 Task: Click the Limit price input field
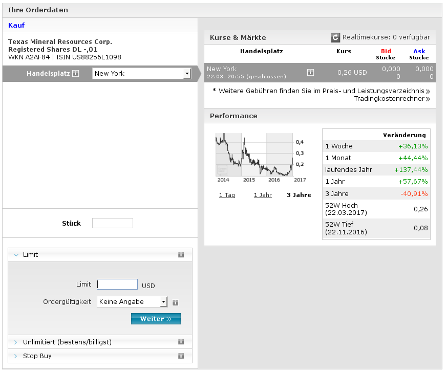coord(117,285)
